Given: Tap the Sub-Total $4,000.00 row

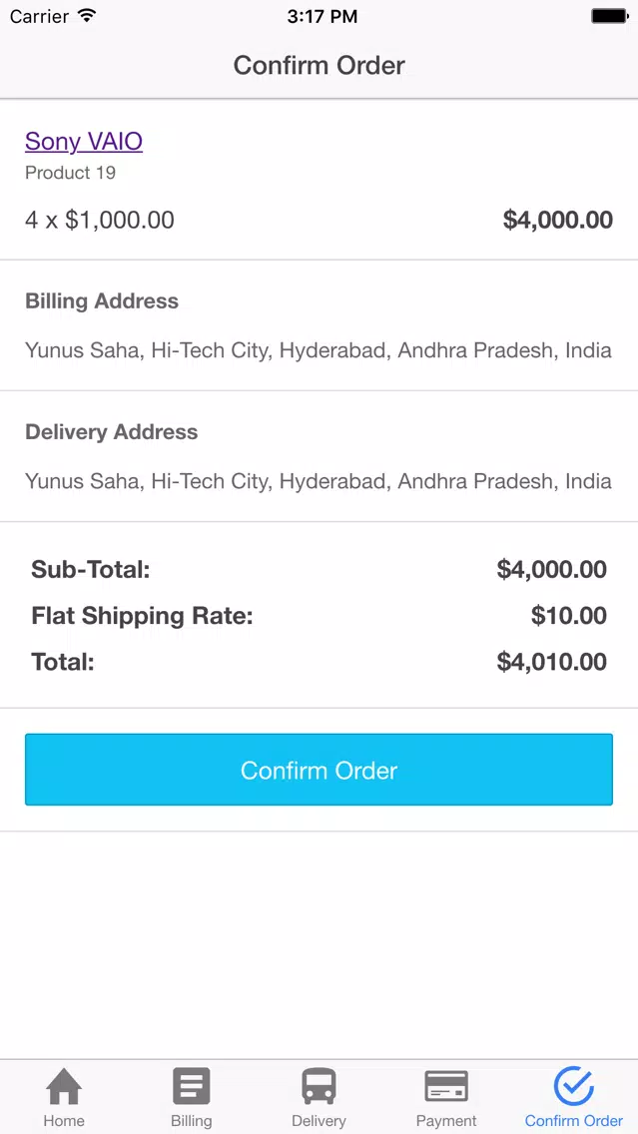Looking at the screenshot, I should tap(319, 570).
